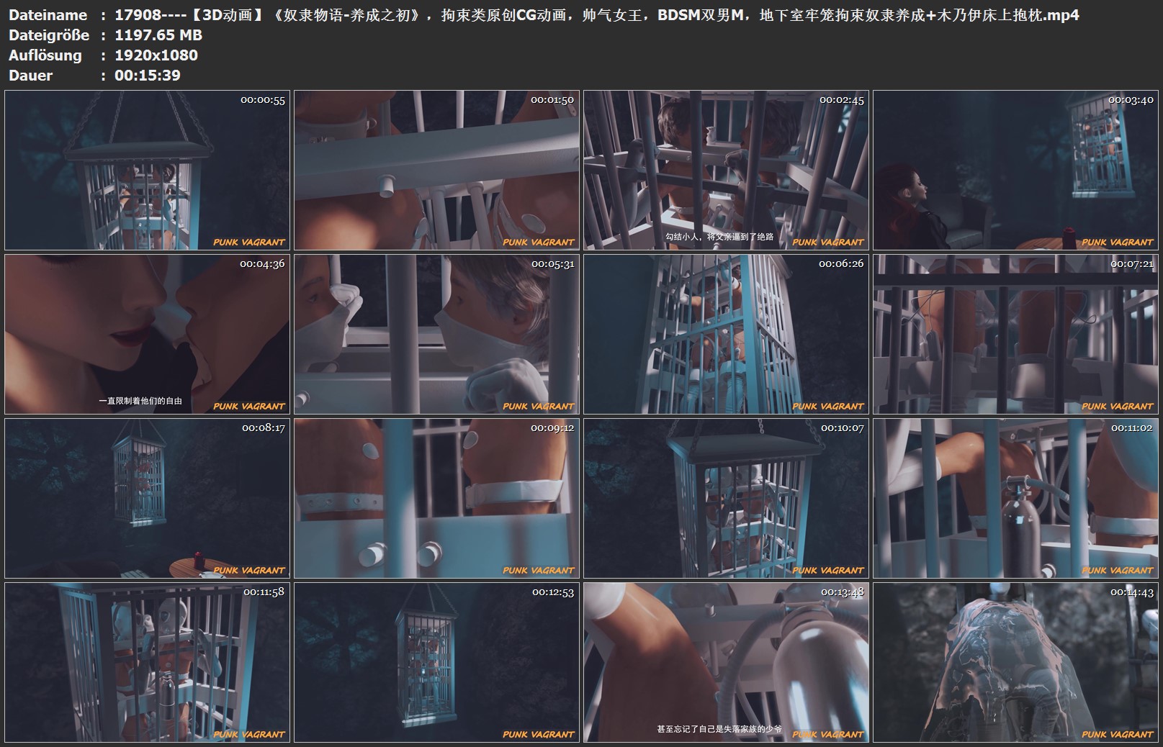Click the thumbnail at 00:08:17

(x=147, y=498)
